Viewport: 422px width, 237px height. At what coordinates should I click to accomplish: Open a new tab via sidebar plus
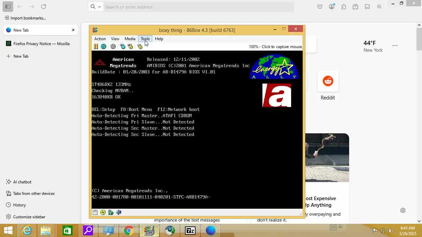[x=17, y=56]
